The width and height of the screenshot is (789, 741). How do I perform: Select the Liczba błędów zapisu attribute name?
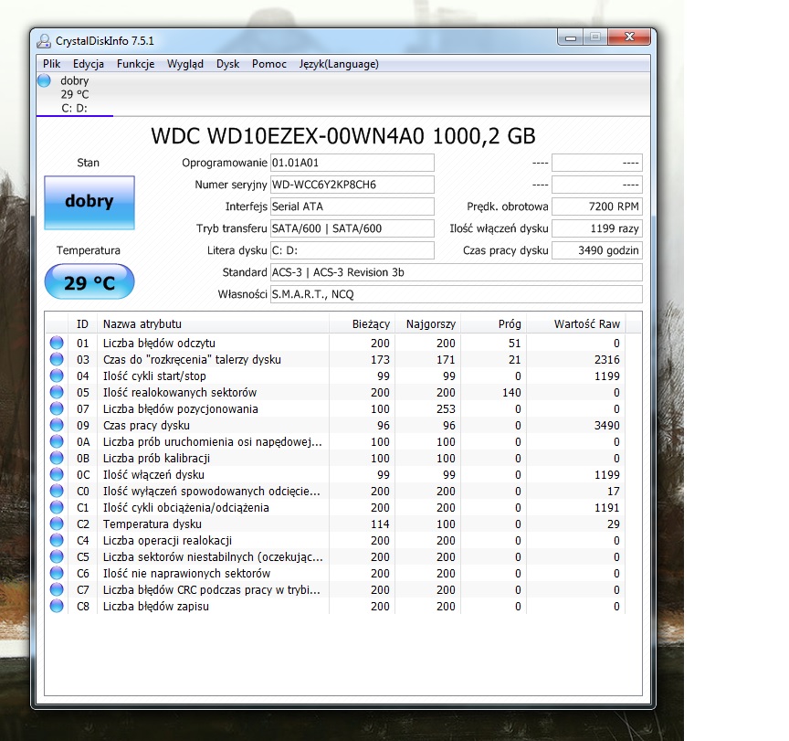click(156, 607)
